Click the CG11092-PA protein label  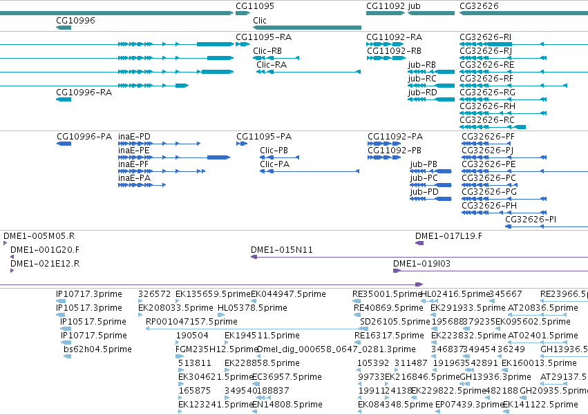coord(395,137)
